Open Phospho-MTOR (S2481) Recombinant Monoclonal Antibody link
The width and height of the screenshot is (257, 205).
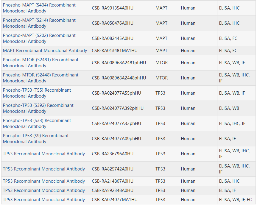pyautogui.click(x=41, y=60)
